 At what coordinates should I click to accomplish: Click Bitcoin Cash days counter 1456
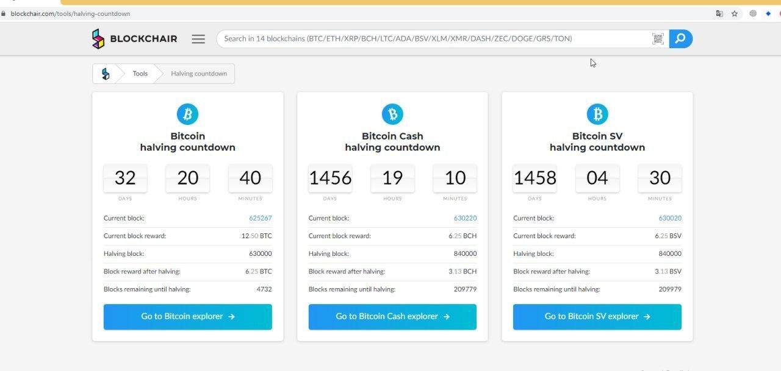click(330, 178)
